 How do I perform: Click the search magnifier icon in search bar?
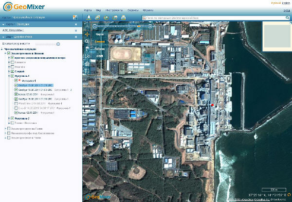point(287,17)
